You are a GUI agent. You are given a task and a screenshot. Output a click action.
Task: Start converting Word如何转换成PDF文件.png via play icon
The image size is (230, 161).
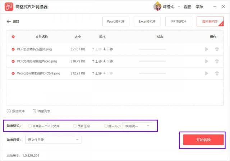(207, 73)
